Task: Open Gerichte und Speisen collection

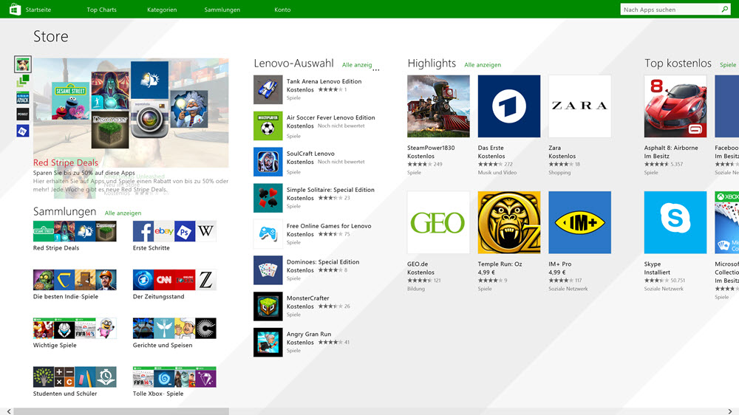Action: [x=174, y=333]
